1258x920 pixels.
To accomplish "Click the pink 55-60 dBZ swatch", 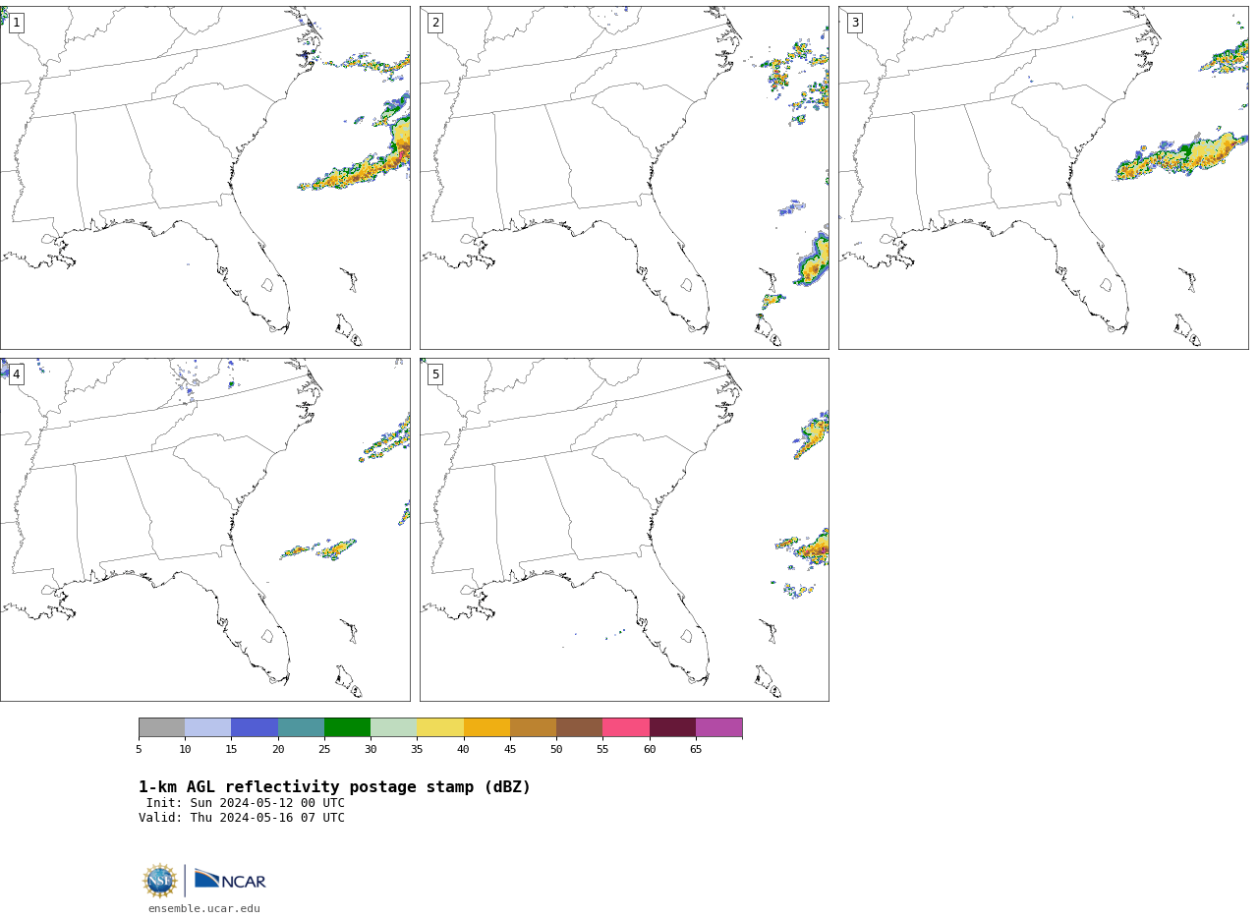I will [626, 727].
